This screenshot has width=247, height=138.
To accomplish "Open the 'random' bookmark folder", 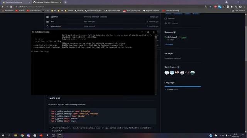I will point(69,11).
